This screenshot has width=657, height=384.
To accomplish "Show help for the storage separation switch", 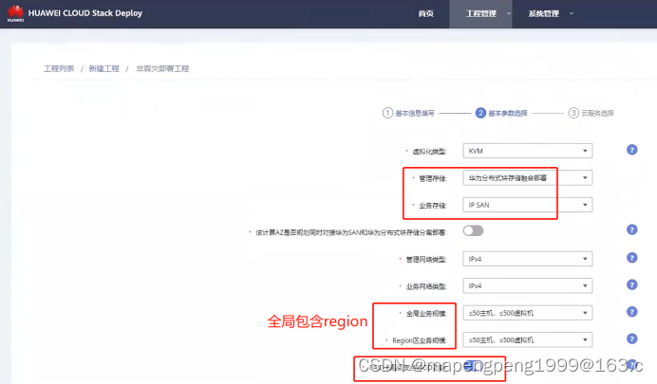I will [632, 229].
